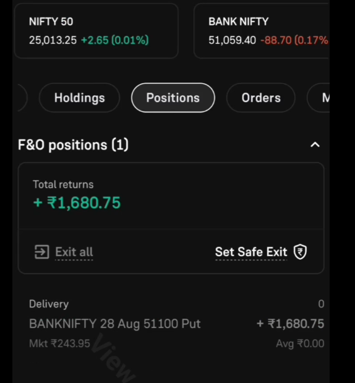Image resolution: width=355 pixels, height=383 pixels.
Task: Open the BANKNIFTY 28 Aug 51100 Put position
Action: 176,324
